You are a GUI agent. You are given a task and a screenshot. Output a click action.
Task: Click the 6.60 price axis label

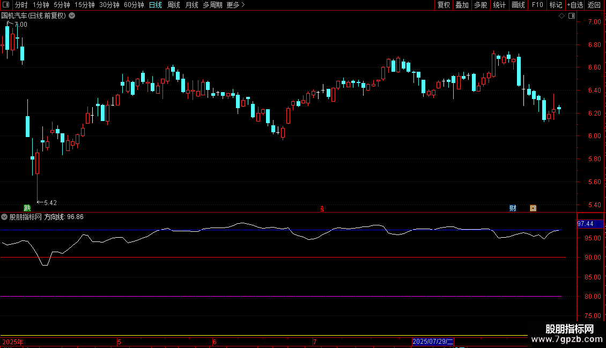coord(594,67)
